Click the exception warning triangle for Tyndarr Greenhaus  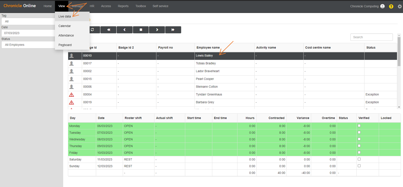click(72, 94)
